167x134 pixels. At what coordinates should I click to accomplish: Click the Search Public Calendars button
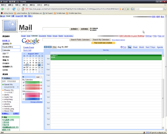[x=80, y=40]
